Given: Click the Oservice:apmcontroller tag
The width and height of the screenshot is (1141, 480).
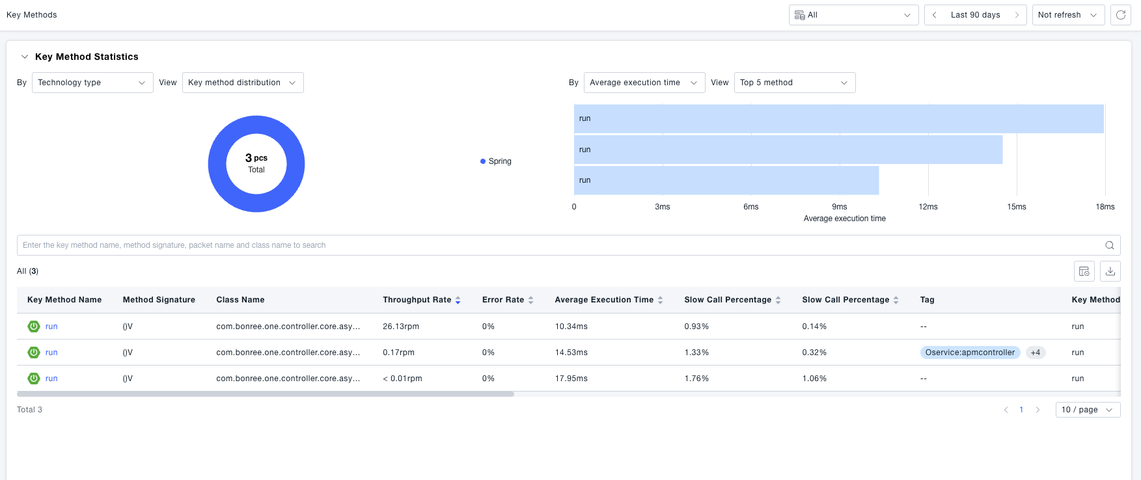Looking at the screenshot, I should [970, 353].
